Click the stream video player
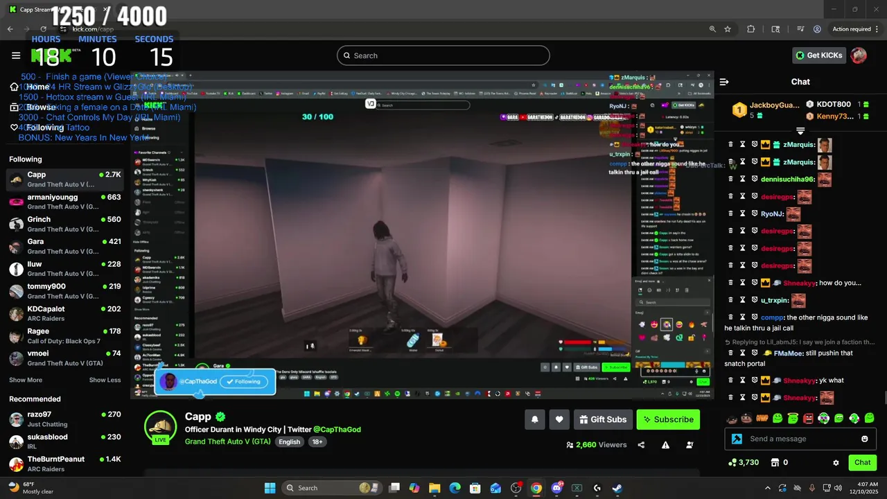The height and width of the screenshot is (499, 887). tap(421, 234)
